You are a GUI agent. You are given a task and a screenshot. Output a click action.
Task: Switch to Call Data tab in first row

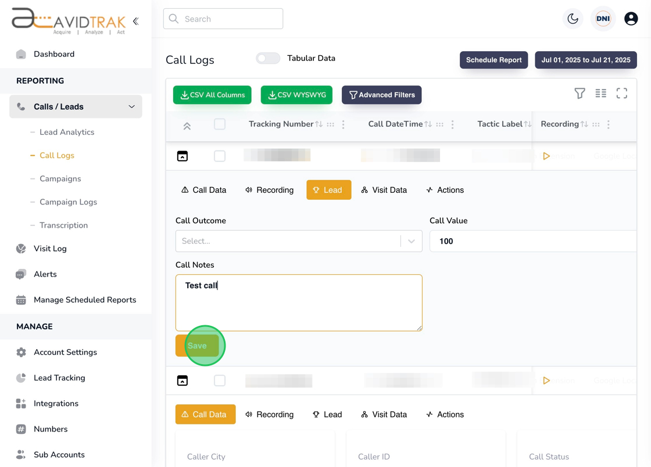click(204, 190)
